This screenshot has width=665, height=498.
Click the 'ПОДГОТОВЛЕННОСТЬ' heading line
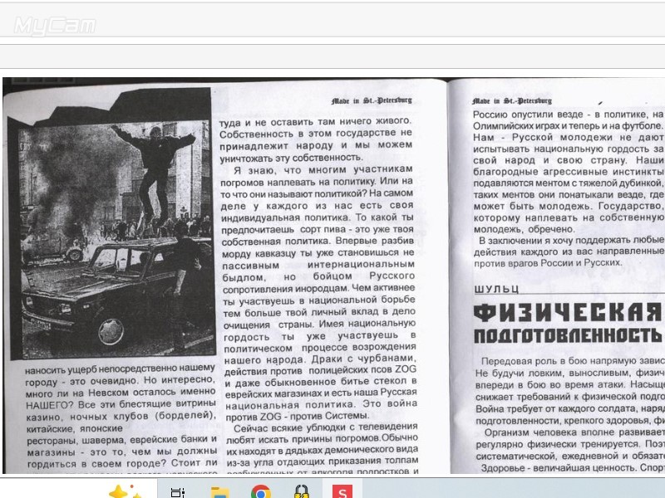[567, 336]
